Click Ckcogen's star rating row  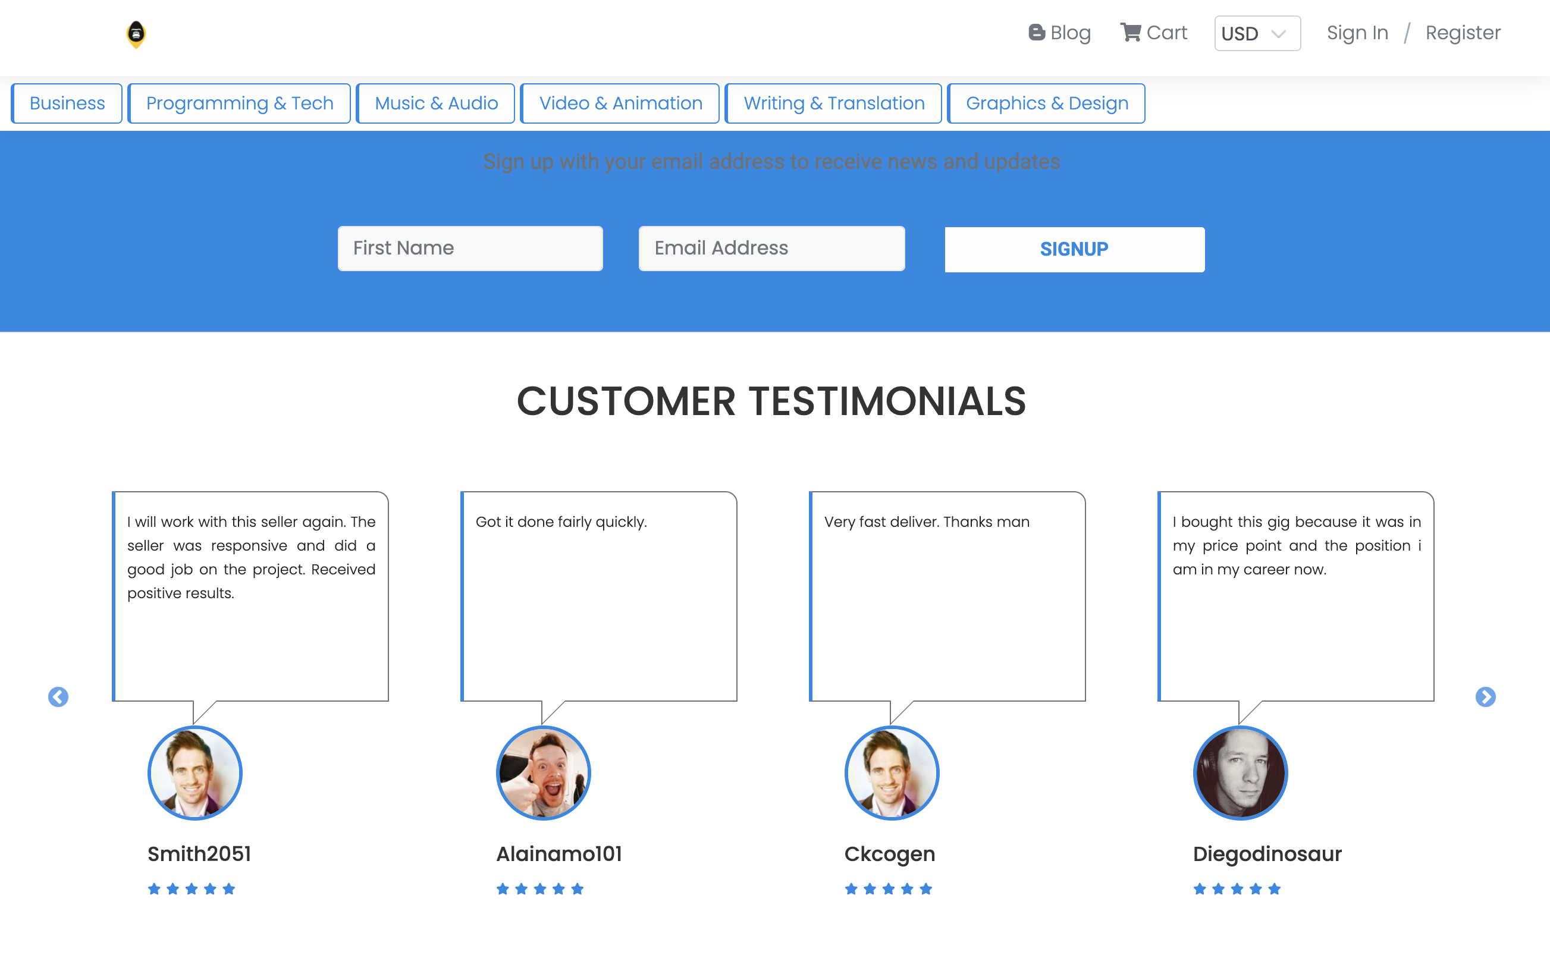tap(889, 888)
